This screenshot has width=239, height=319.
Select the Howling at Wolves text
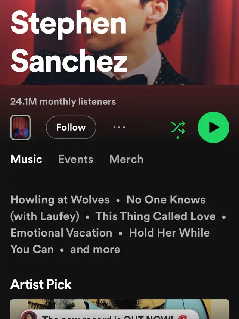tap(60, 200)
